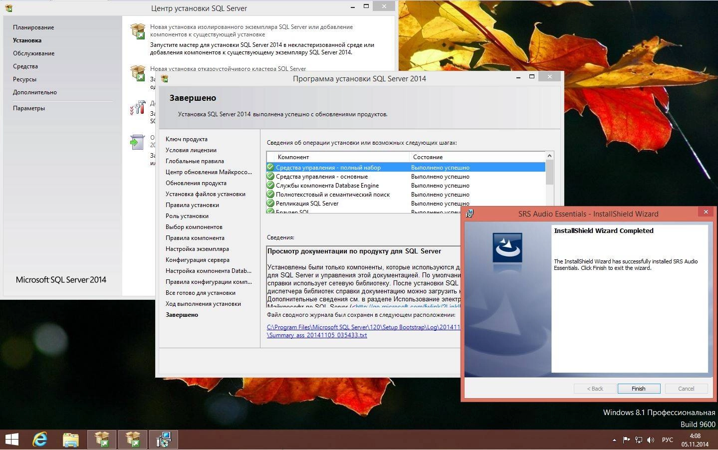
Task: Click green check icon beside Database Engine row
Action: (270, 186)
